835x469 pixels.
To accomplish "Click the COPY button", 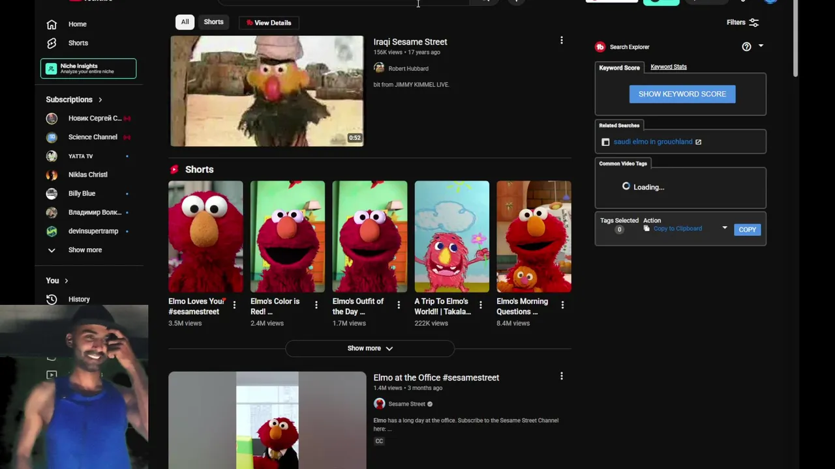I will tap(747, 230).
